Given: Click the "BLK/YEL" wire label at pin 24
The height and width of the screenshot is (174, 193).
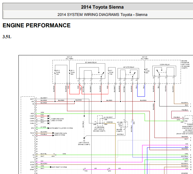Looking at the screenshot, I should 44,154.
